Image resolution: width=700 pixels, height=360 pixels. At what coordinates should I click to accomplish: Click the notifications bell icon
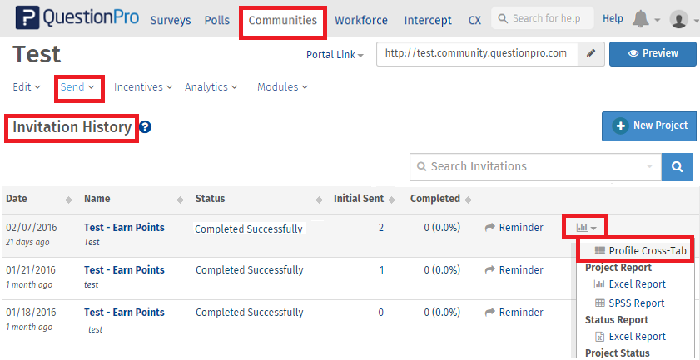(x=641, y=19)
